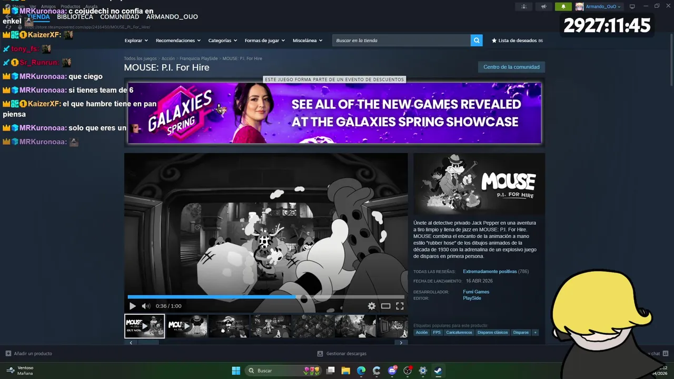Select the Disparos clásicos tag
Image resolution: width=674 pixels, height=379 pixels.
[x=492, y=333]
